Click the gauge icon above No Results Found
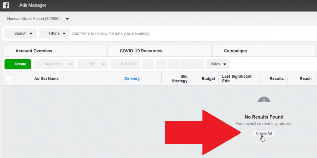The height and width of the screenshot is (158, 317). pos(264,99)
